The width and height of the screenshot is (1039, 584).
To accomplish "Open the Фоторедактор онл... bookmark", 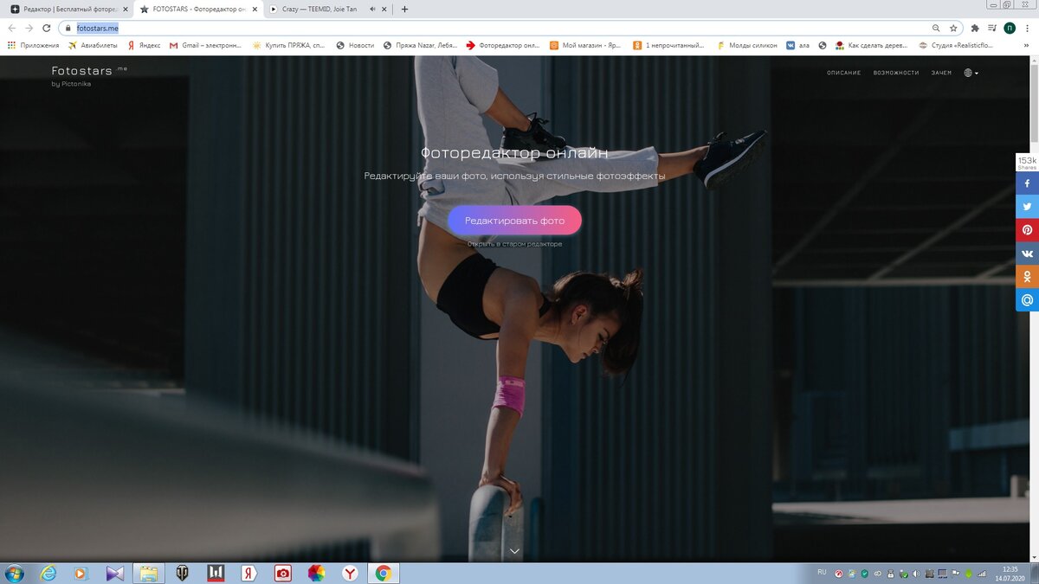I will coord(502,45).
